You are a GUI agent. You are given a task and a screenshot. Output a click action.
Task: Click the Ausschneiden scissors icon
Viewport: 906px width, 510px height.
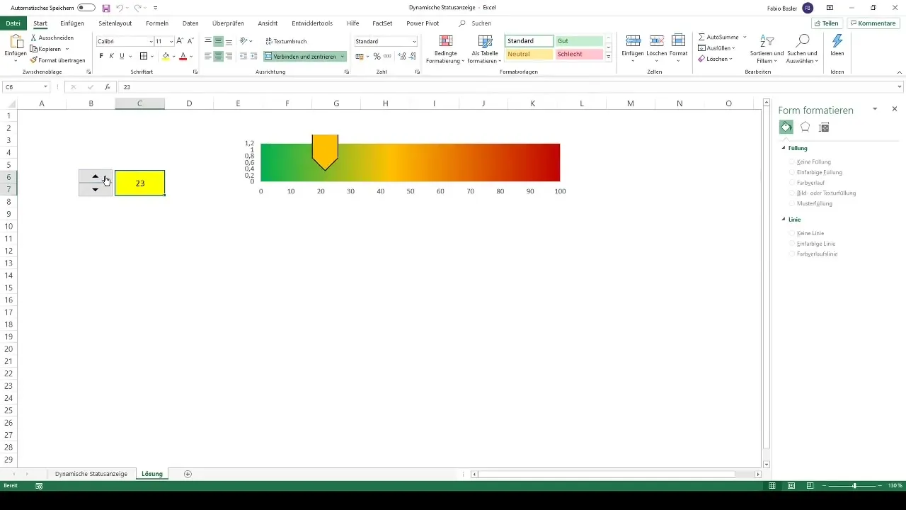34,38
